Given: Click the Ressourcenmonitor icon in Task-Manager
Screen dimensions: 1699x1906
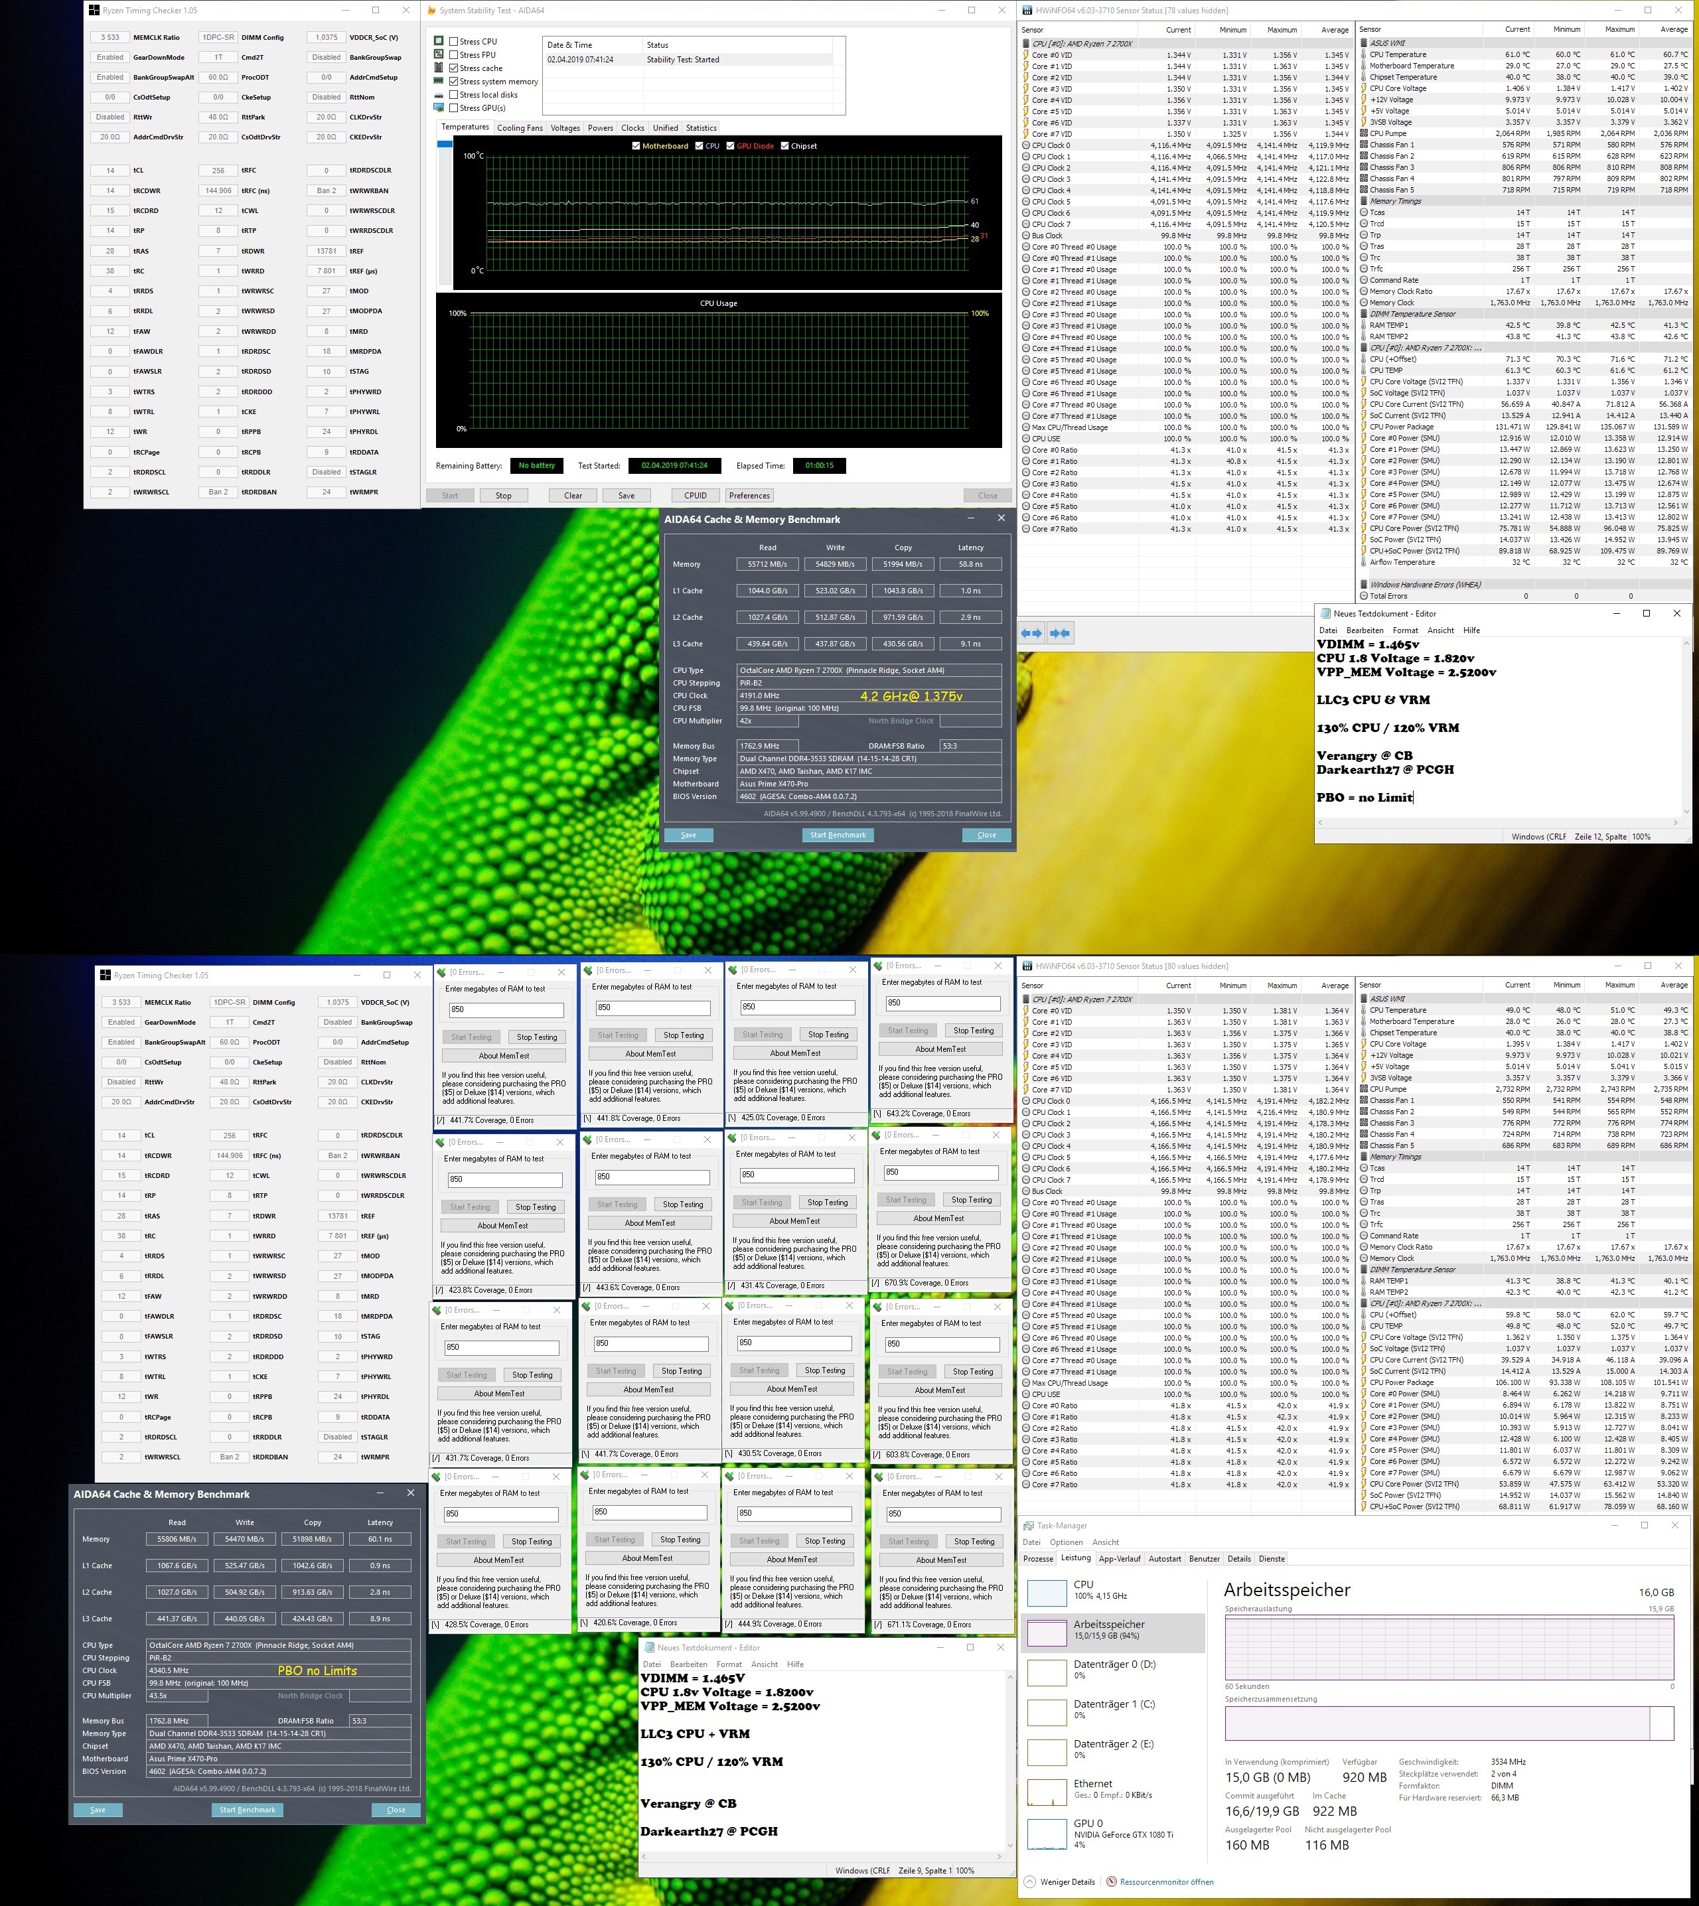Looking at the screenshot, I should 1111,1881.
